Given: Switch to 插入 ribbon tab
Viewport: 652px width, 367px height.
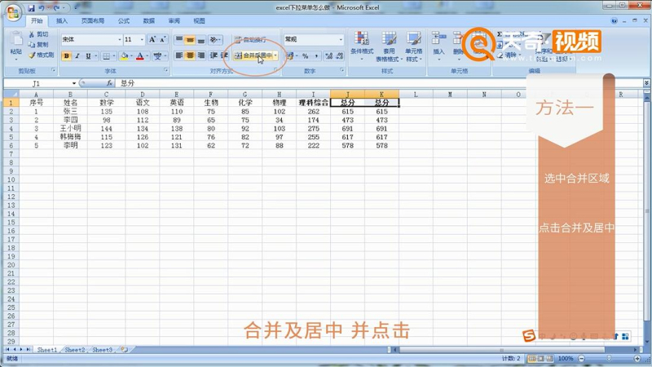Looking at the screenshot, I should point(62,21).
